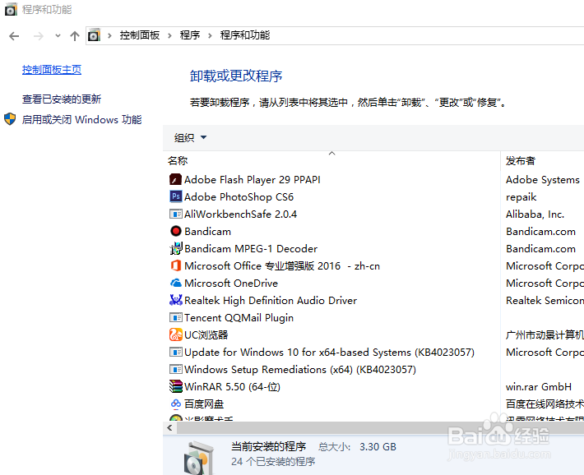Viewport: 584px width, 475px height.
Task: Open 启用或关闭 Windows 功能 link
Action: click(81, 119)
